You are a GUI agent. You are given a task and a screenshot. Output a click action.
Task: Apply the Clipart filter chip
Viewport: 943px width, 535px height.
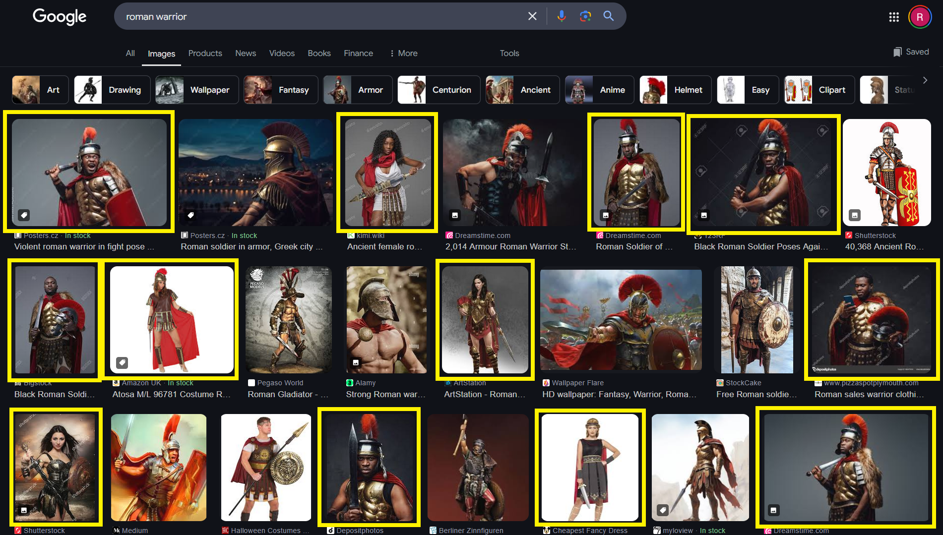(x=819, y=90)
